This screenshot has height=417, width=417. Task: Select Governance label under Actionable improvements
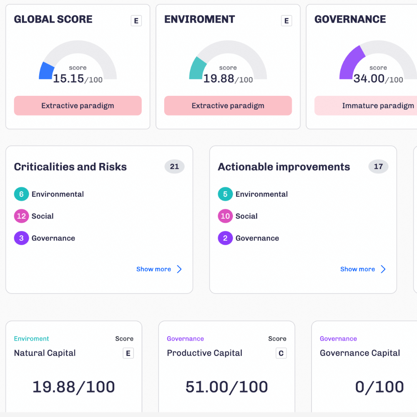(x=257, y=238)
